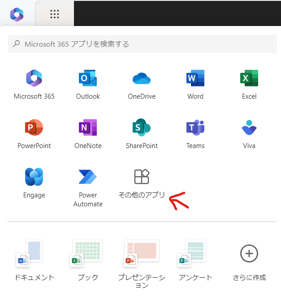Open the Microsoft 365 app tile
The height and width of the screenshot is (297, 281).
[34, 84]
